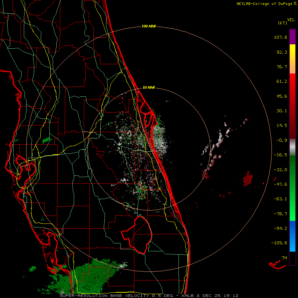Click the dark red offshore echo blob to the east
The image size is (298, 298).
tap(248, 179)
